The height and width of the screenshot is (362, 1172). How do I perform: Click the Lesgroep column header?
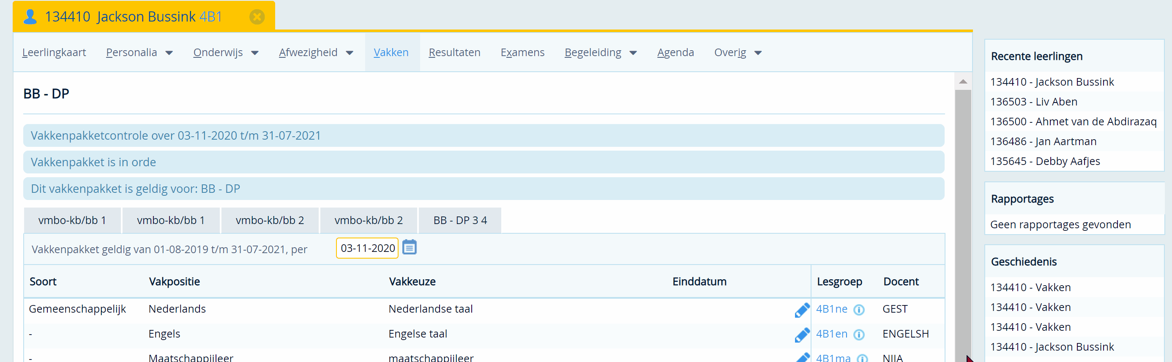839,281
